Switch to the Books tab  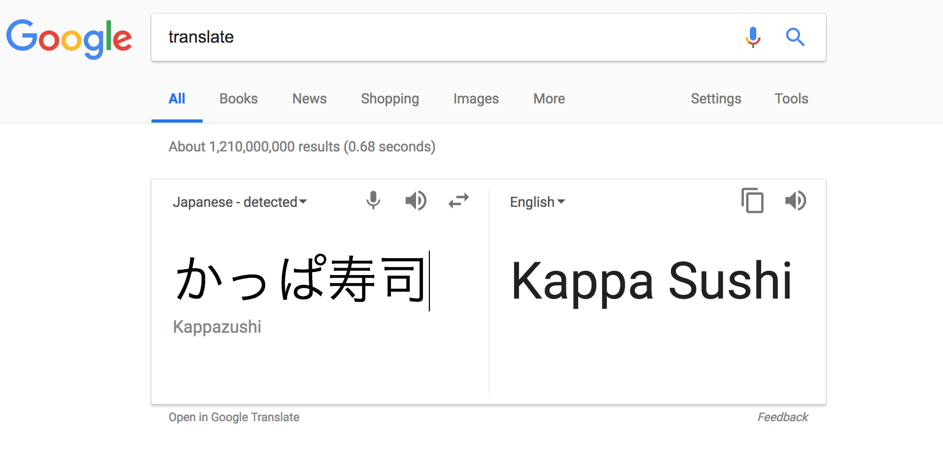point(238,99)
